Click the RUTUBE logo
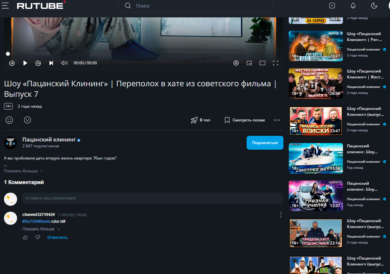This screenshot has height=274, width=390. [41, 6]
